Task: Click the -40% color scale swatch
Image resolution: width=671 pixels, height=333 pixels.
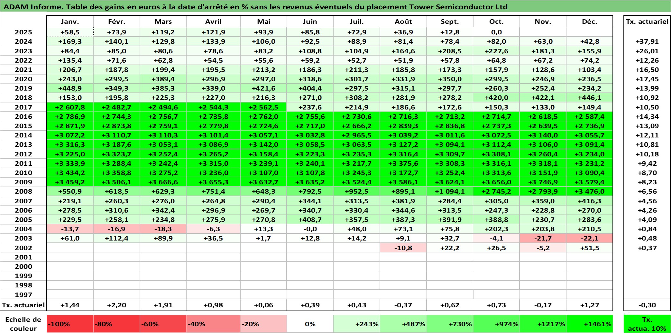Action: (x=213, y=324)
